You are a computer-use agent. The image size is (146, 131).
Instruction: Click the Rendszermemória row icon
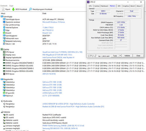point(4,60)
